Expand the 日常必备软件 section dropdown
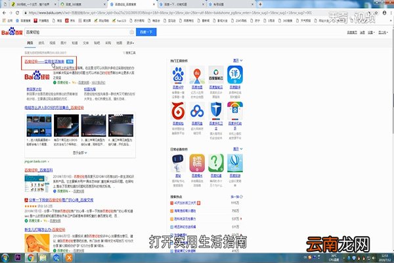The height and width of the screenshot is (263, 394). tap(238, 149)
